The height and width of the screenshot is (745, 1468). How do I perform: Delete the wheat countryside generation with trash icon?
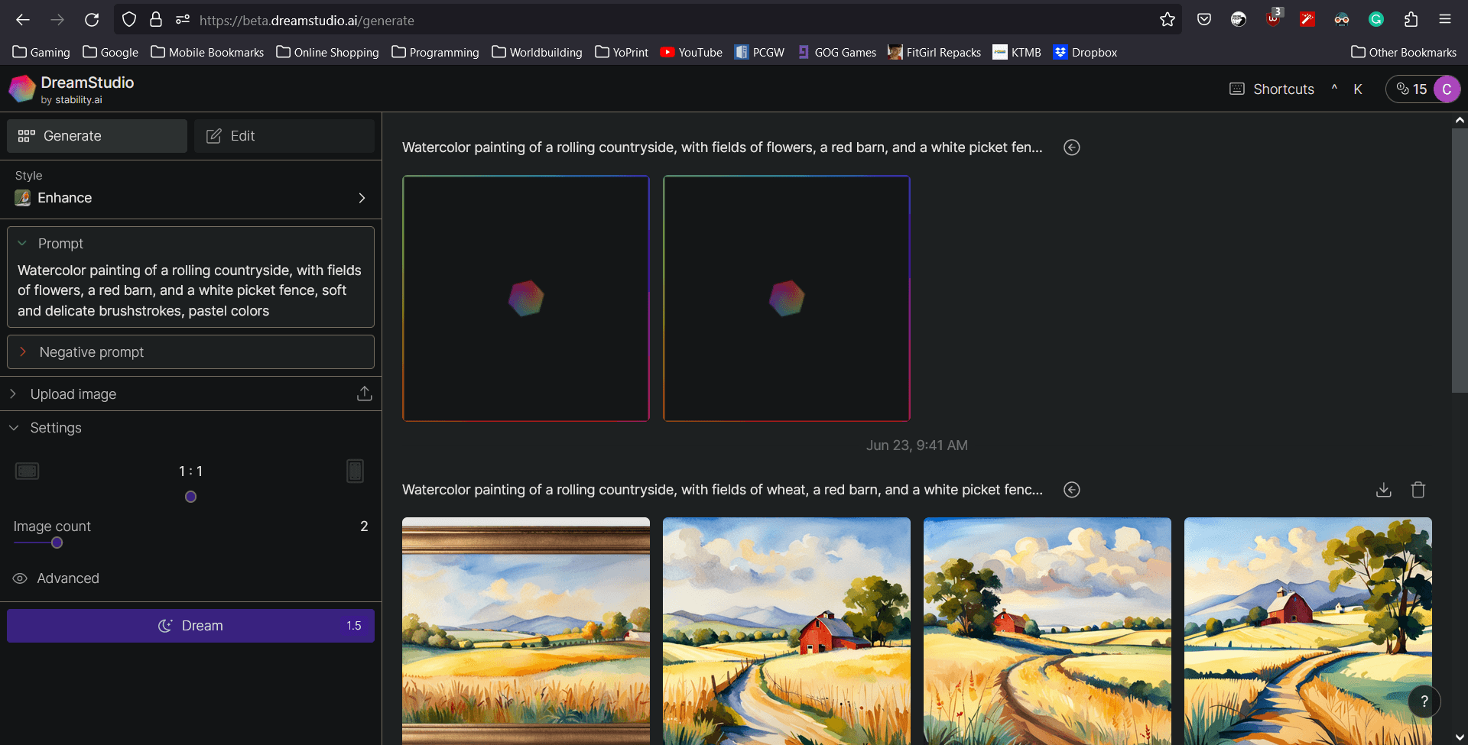pyautogui.click(x=1418, y=490)
